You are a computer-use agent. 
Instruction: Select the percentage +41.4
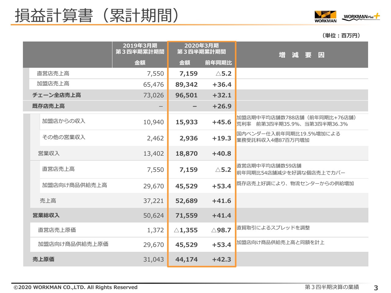[222, 215]
